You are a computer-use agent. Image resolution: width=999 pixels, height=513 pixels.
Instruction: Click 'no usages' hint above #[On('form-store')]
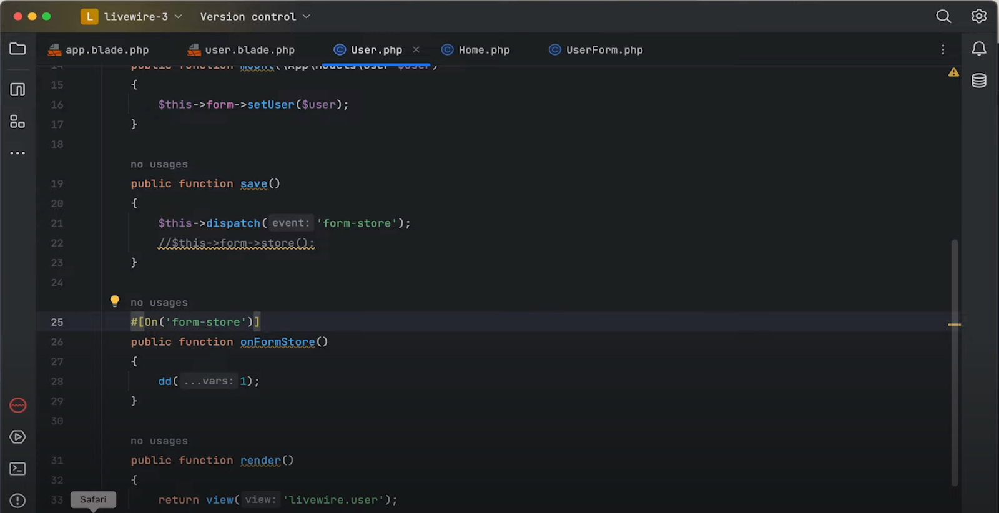159,303
